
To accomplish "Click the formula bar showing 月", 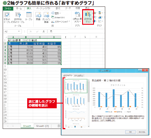I will tap(76, 31).
